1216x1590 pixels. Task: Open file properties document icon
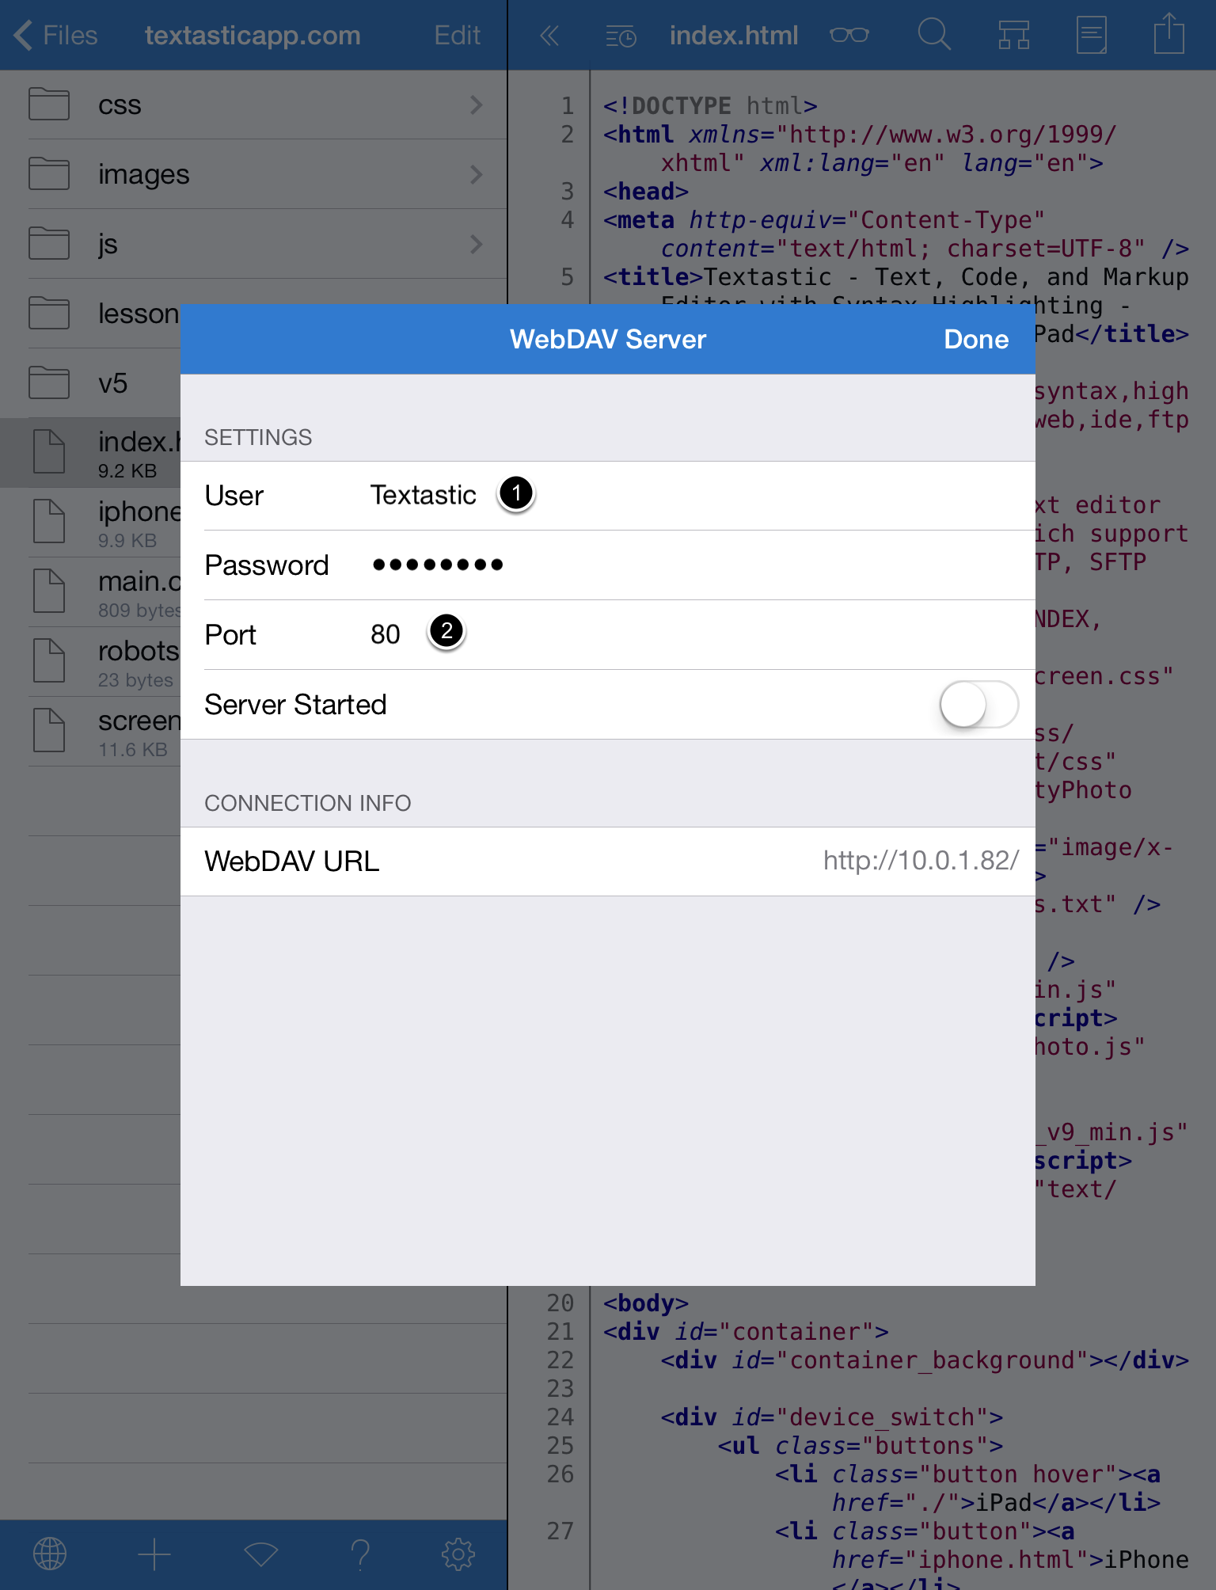click(x=1092, y=36)
